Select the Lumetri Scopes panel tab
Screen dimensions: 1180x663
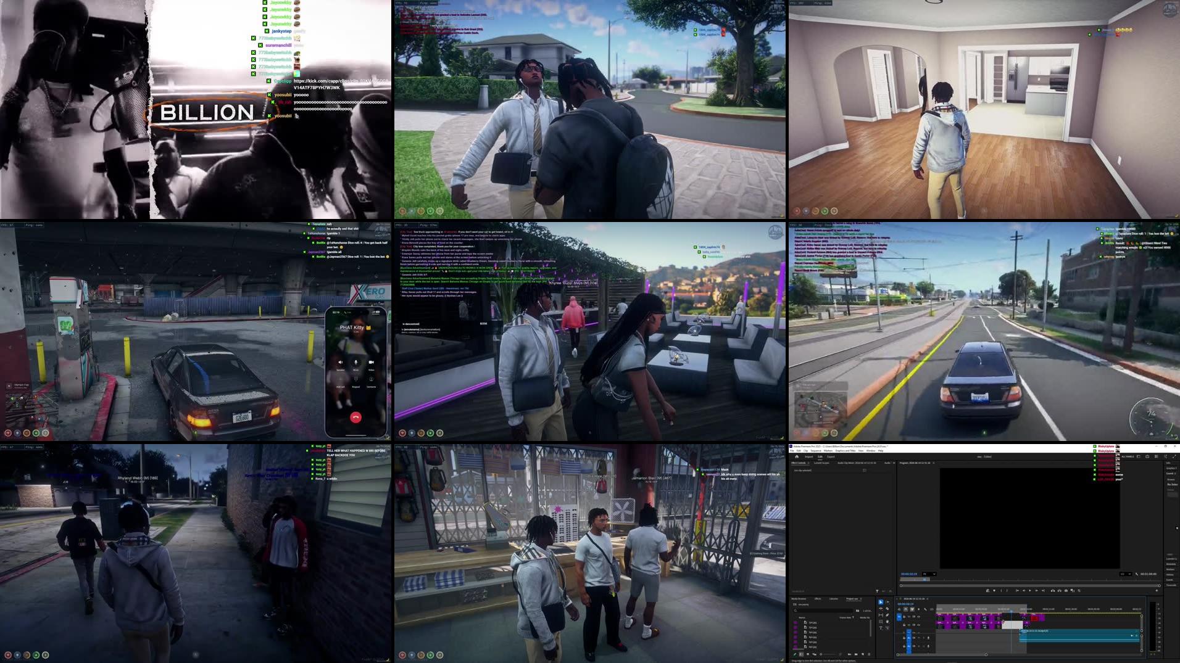pyautogui.click(x=821, y=463)
